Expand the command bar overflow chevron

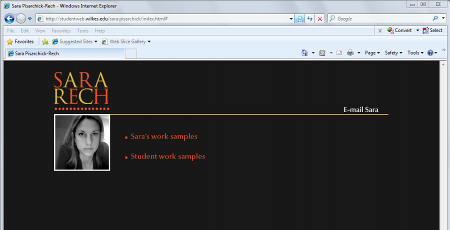(x=443, y=50)
